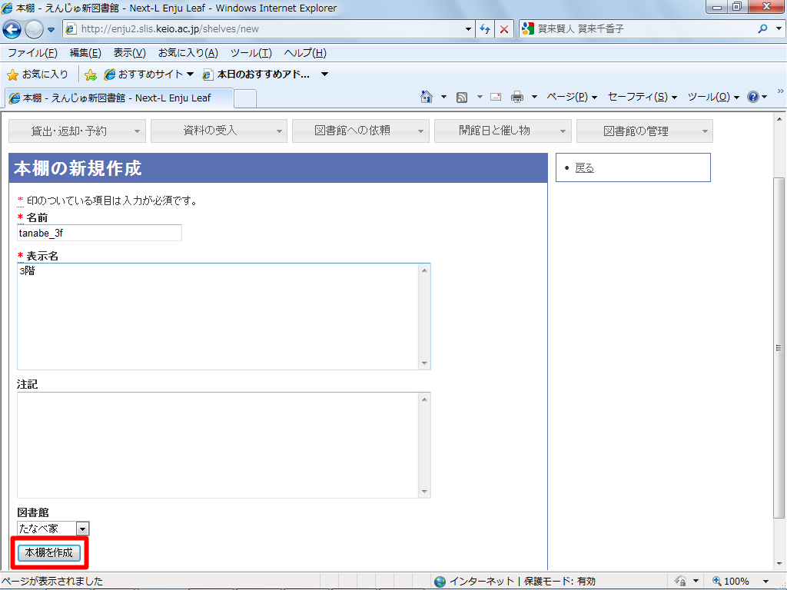Open the お気に入り(A) menu
This screenshot has width=787, height=590.
point(188,53)
